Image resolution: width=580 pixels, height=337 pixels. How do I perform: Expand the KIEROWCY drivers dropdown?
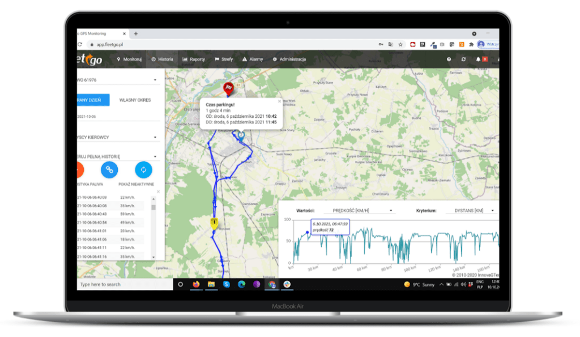(118, 137)
